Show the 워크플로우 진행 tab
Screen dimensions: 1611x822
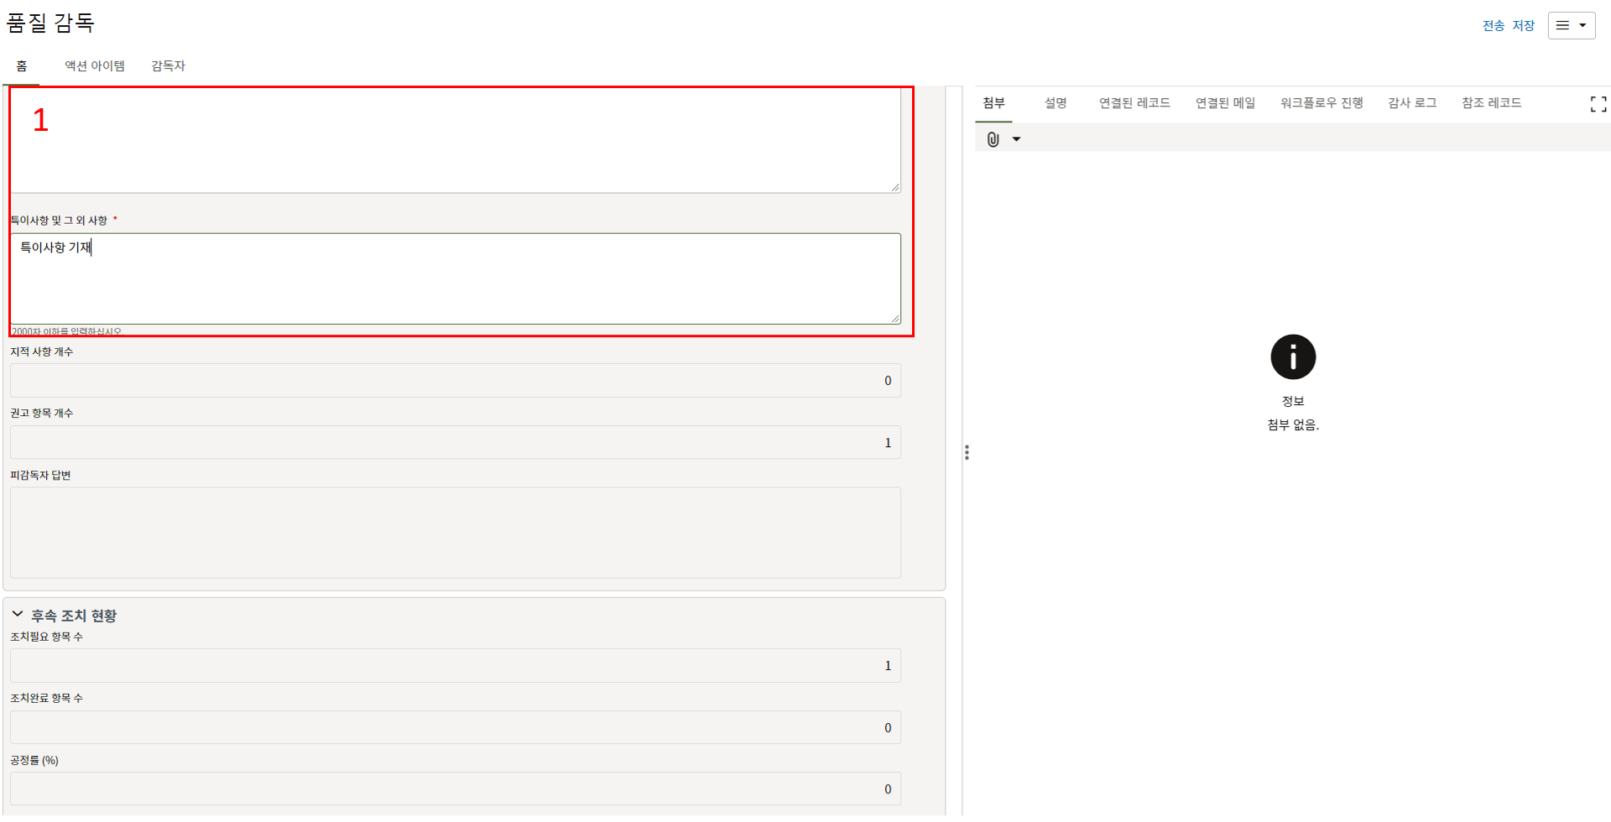tap(1321, 102)
